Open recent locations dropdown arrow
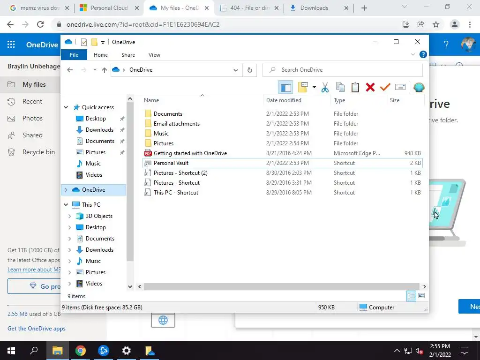The width and height of the screenshot is (480, 360). point(95,70)
